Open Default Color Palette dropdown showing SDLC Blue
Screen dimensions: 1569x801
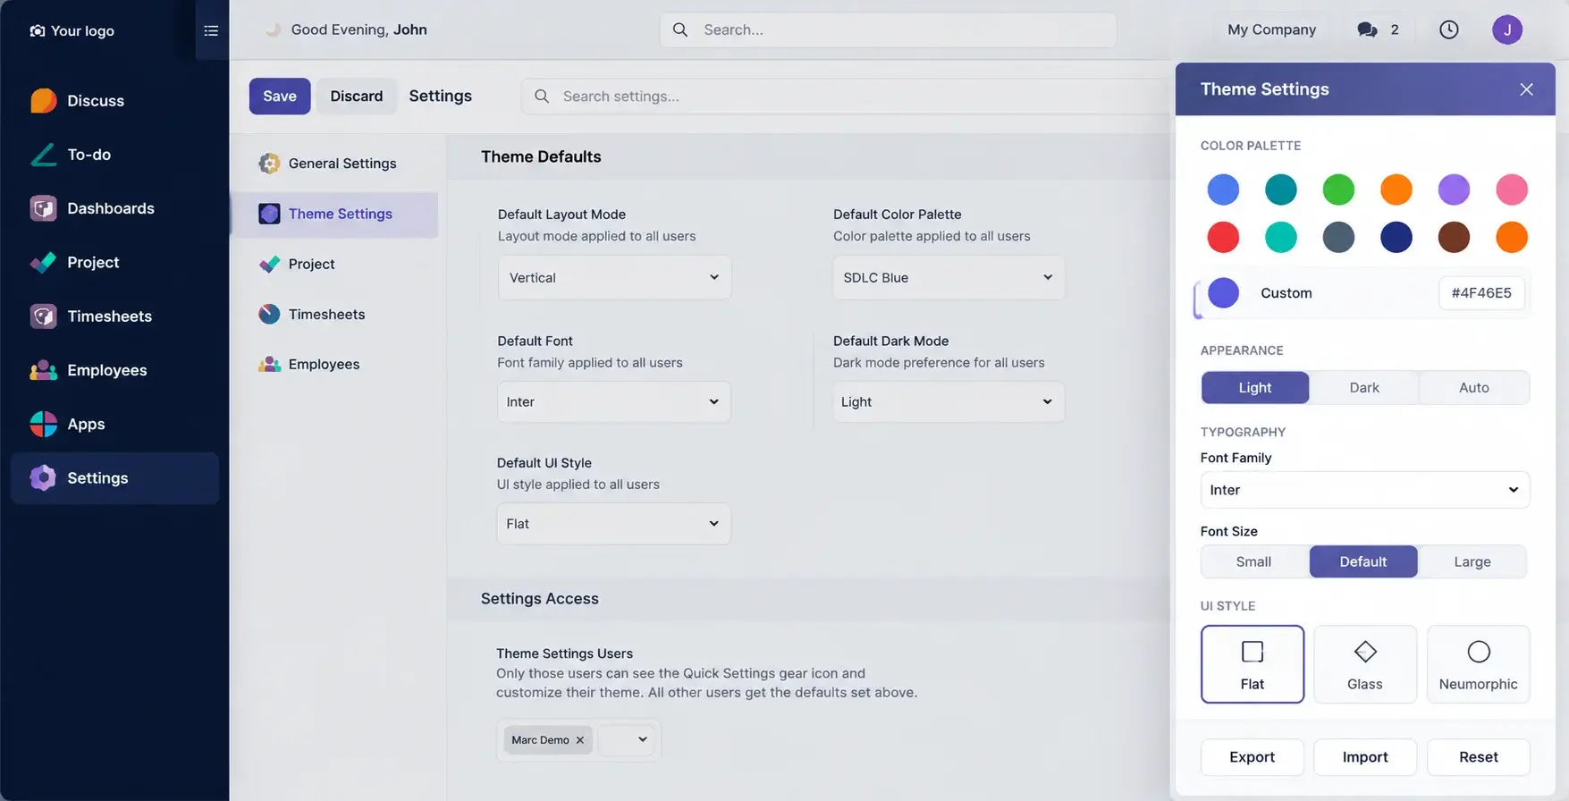point(949,277)
